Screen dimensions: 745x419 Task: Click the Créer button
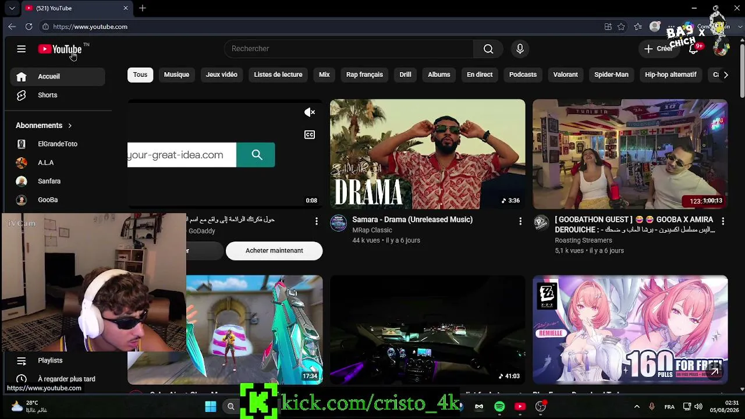658,49
